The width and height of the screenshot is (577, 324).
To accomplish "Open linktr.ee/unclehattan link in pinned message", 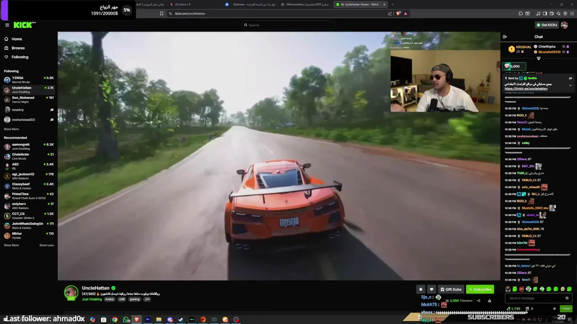I will [526, 89].
